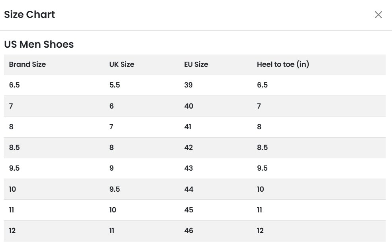Select the EU size 41 cell
This screenshot has height=251, width=392.
[188, 127]
